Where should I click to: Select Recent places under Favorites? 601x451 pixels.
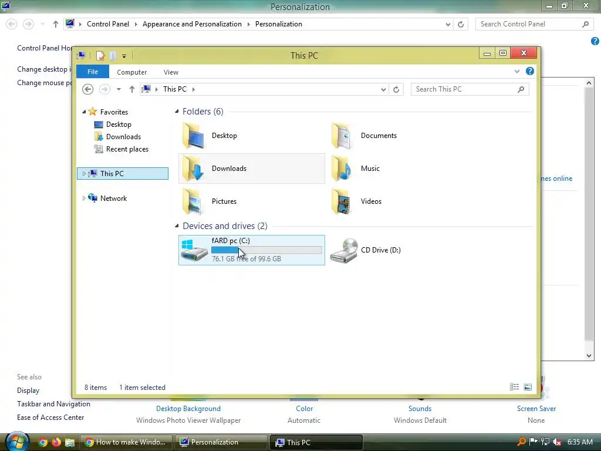[x=121, y=149]
